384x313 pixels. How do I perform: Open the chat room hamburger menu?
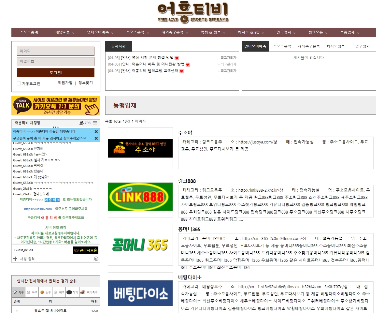95,123
